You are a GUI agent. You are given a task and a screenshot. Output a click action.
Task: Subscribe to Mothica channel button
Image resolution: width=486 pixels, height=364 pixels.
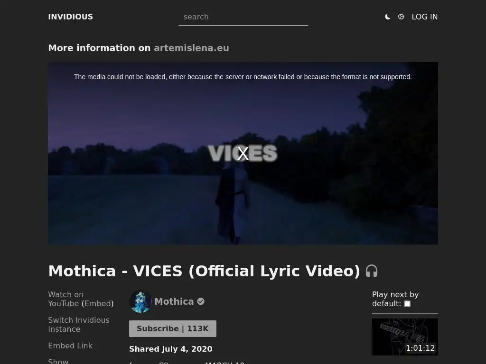173,329
